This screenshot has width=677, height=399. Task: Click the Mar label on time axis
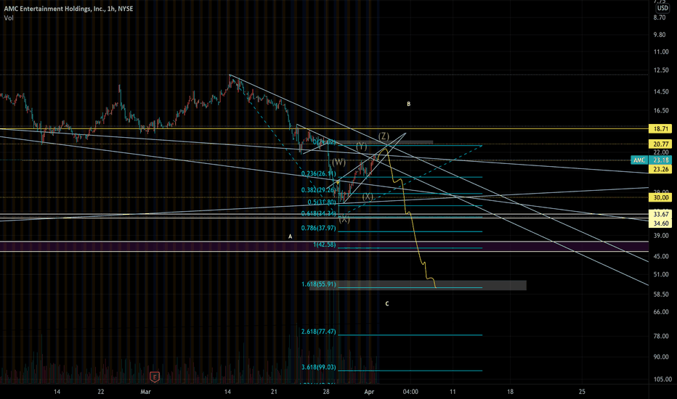[x=145, y=392]
